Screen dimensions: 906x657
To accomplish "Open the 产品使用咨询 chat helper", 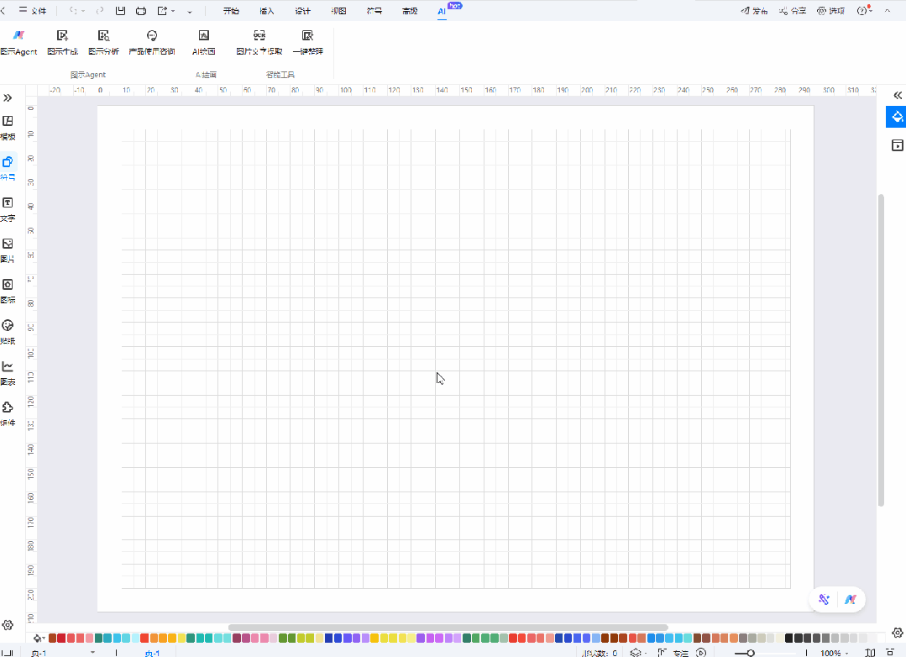I will click(x=152, y=43).
